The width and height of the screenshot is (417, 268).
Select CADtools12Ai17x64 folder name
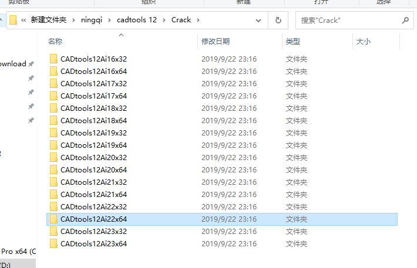[x=93, y=96]
